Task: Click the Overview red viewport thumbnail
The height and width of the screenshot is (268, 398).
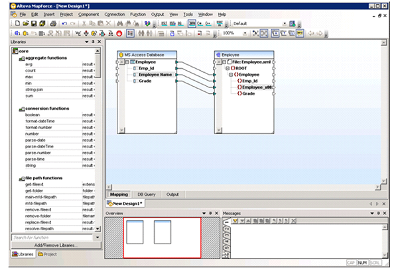Action: [163, 238]
